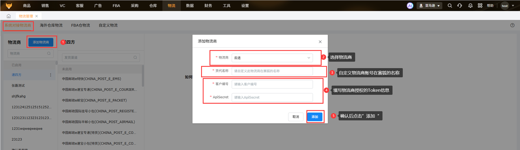Open the 销售 menu
Image resolution: width=520 pixels, height=150 pixels.
(45, 6)
